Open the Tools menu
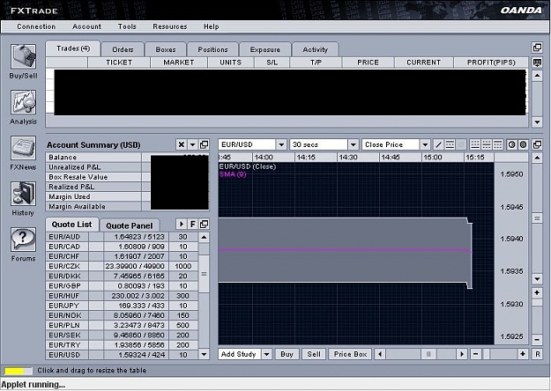The height and width of the screenshot is (391, 551). pyautogui.click(x=127, y=26)
